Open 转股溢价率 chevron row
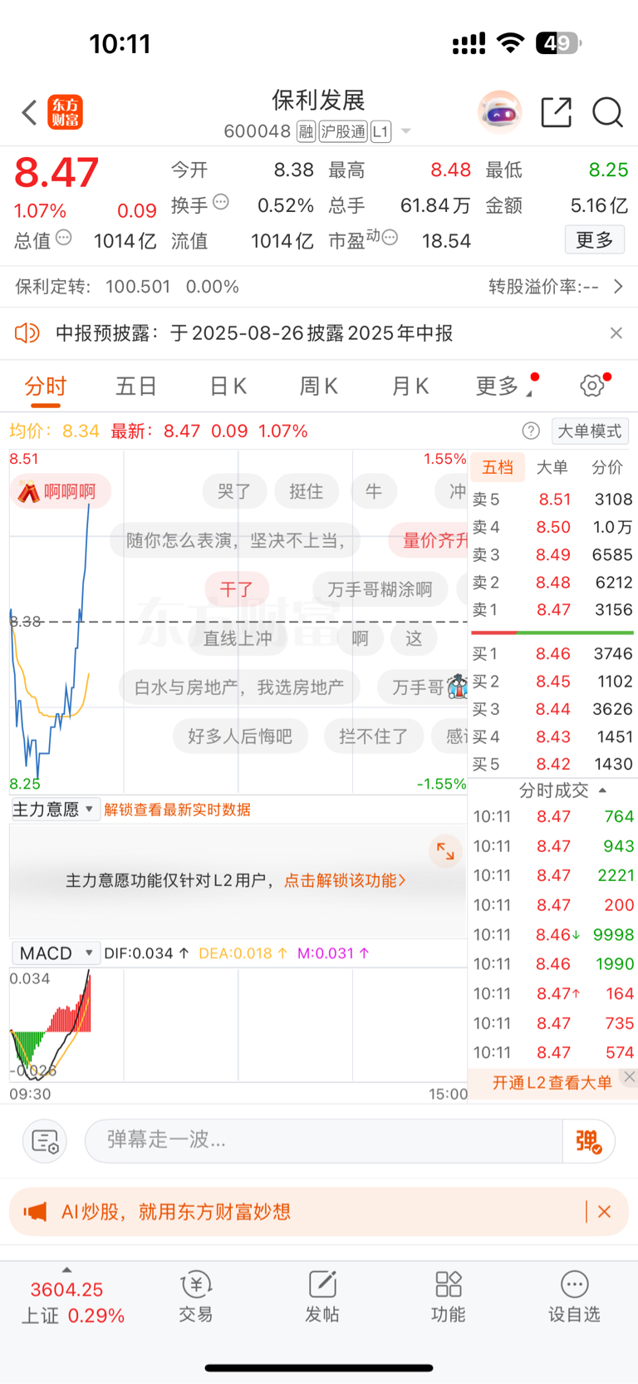 pyautogui.click(x=555, y=287)
